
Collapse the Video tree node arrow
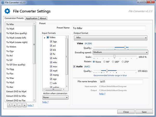(44, 37)
